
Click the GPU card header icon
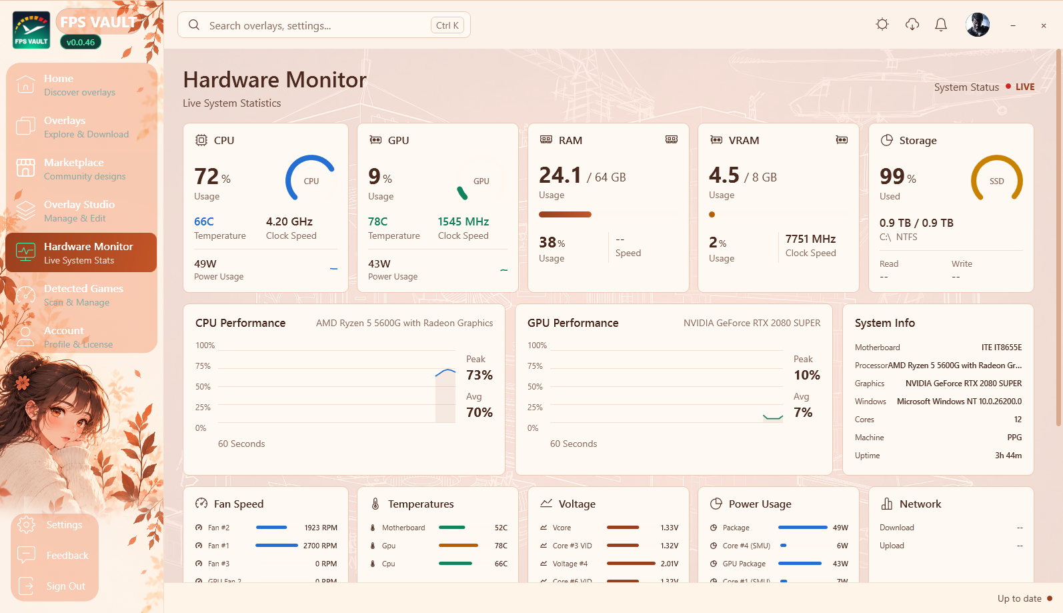tap(375, 140)
